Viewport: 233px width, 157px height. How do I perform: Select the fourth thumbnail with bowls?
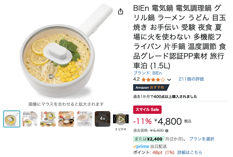[x=66, y=119]
